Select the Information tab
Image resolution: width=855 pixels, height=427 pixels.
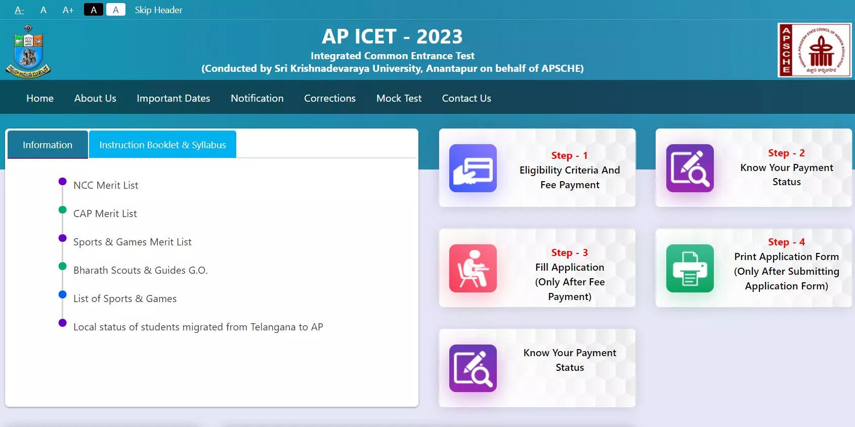tap(48, 145)
